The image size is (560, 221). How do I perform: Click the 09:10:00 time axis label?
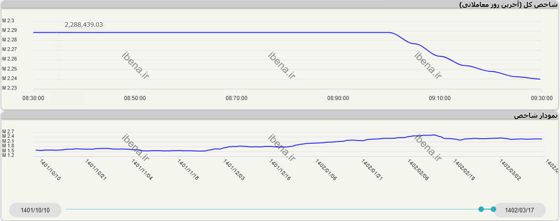[440, 98]
